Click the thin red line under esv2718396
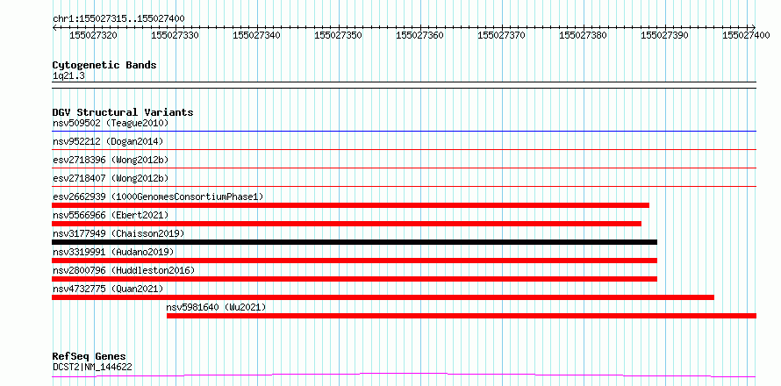Image resolution: width=781 pixels, height=386 pixels. pos(405,168)
